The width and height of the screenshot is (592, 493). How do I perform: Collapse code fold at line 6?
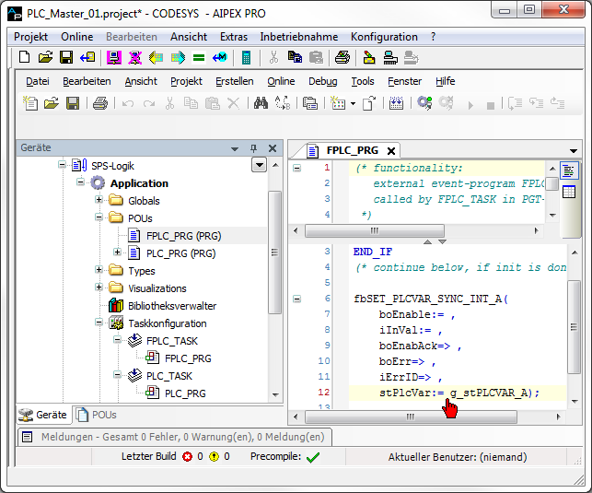297,299
